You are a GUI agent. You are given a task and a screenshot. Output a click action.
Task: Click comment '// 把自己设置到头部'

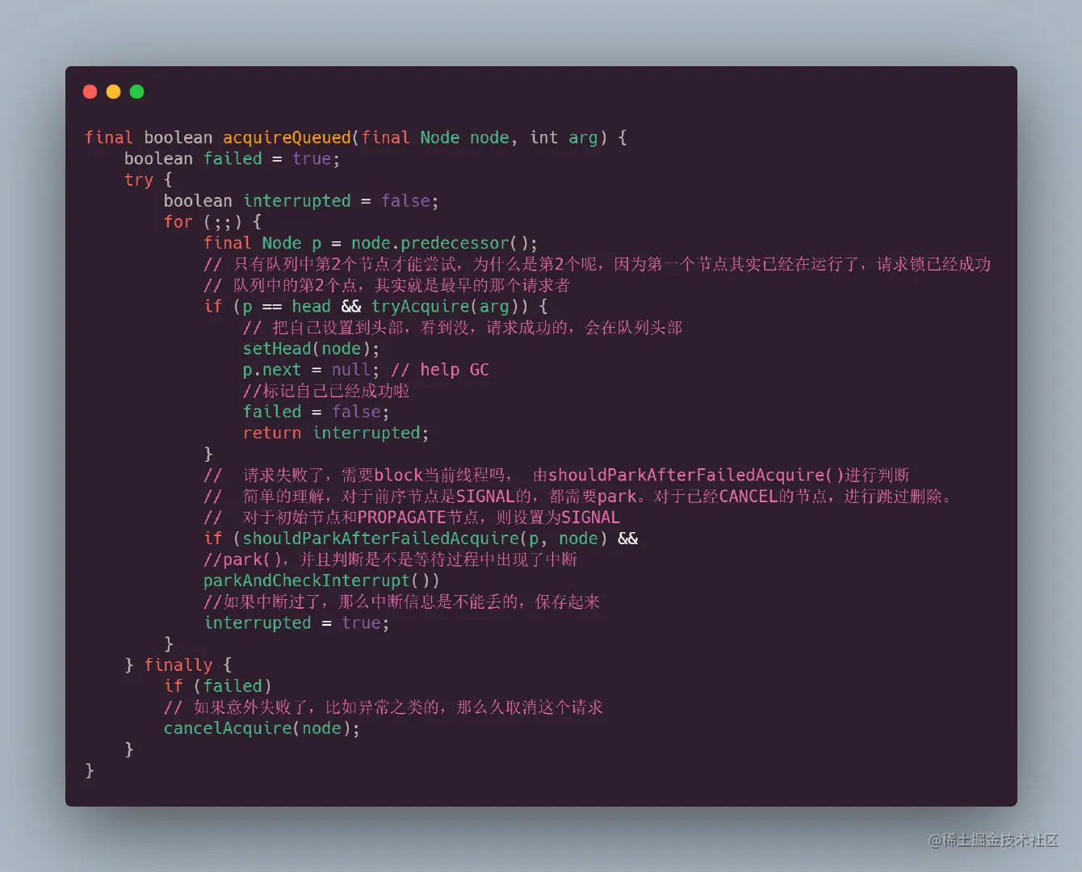click(463, 327)
